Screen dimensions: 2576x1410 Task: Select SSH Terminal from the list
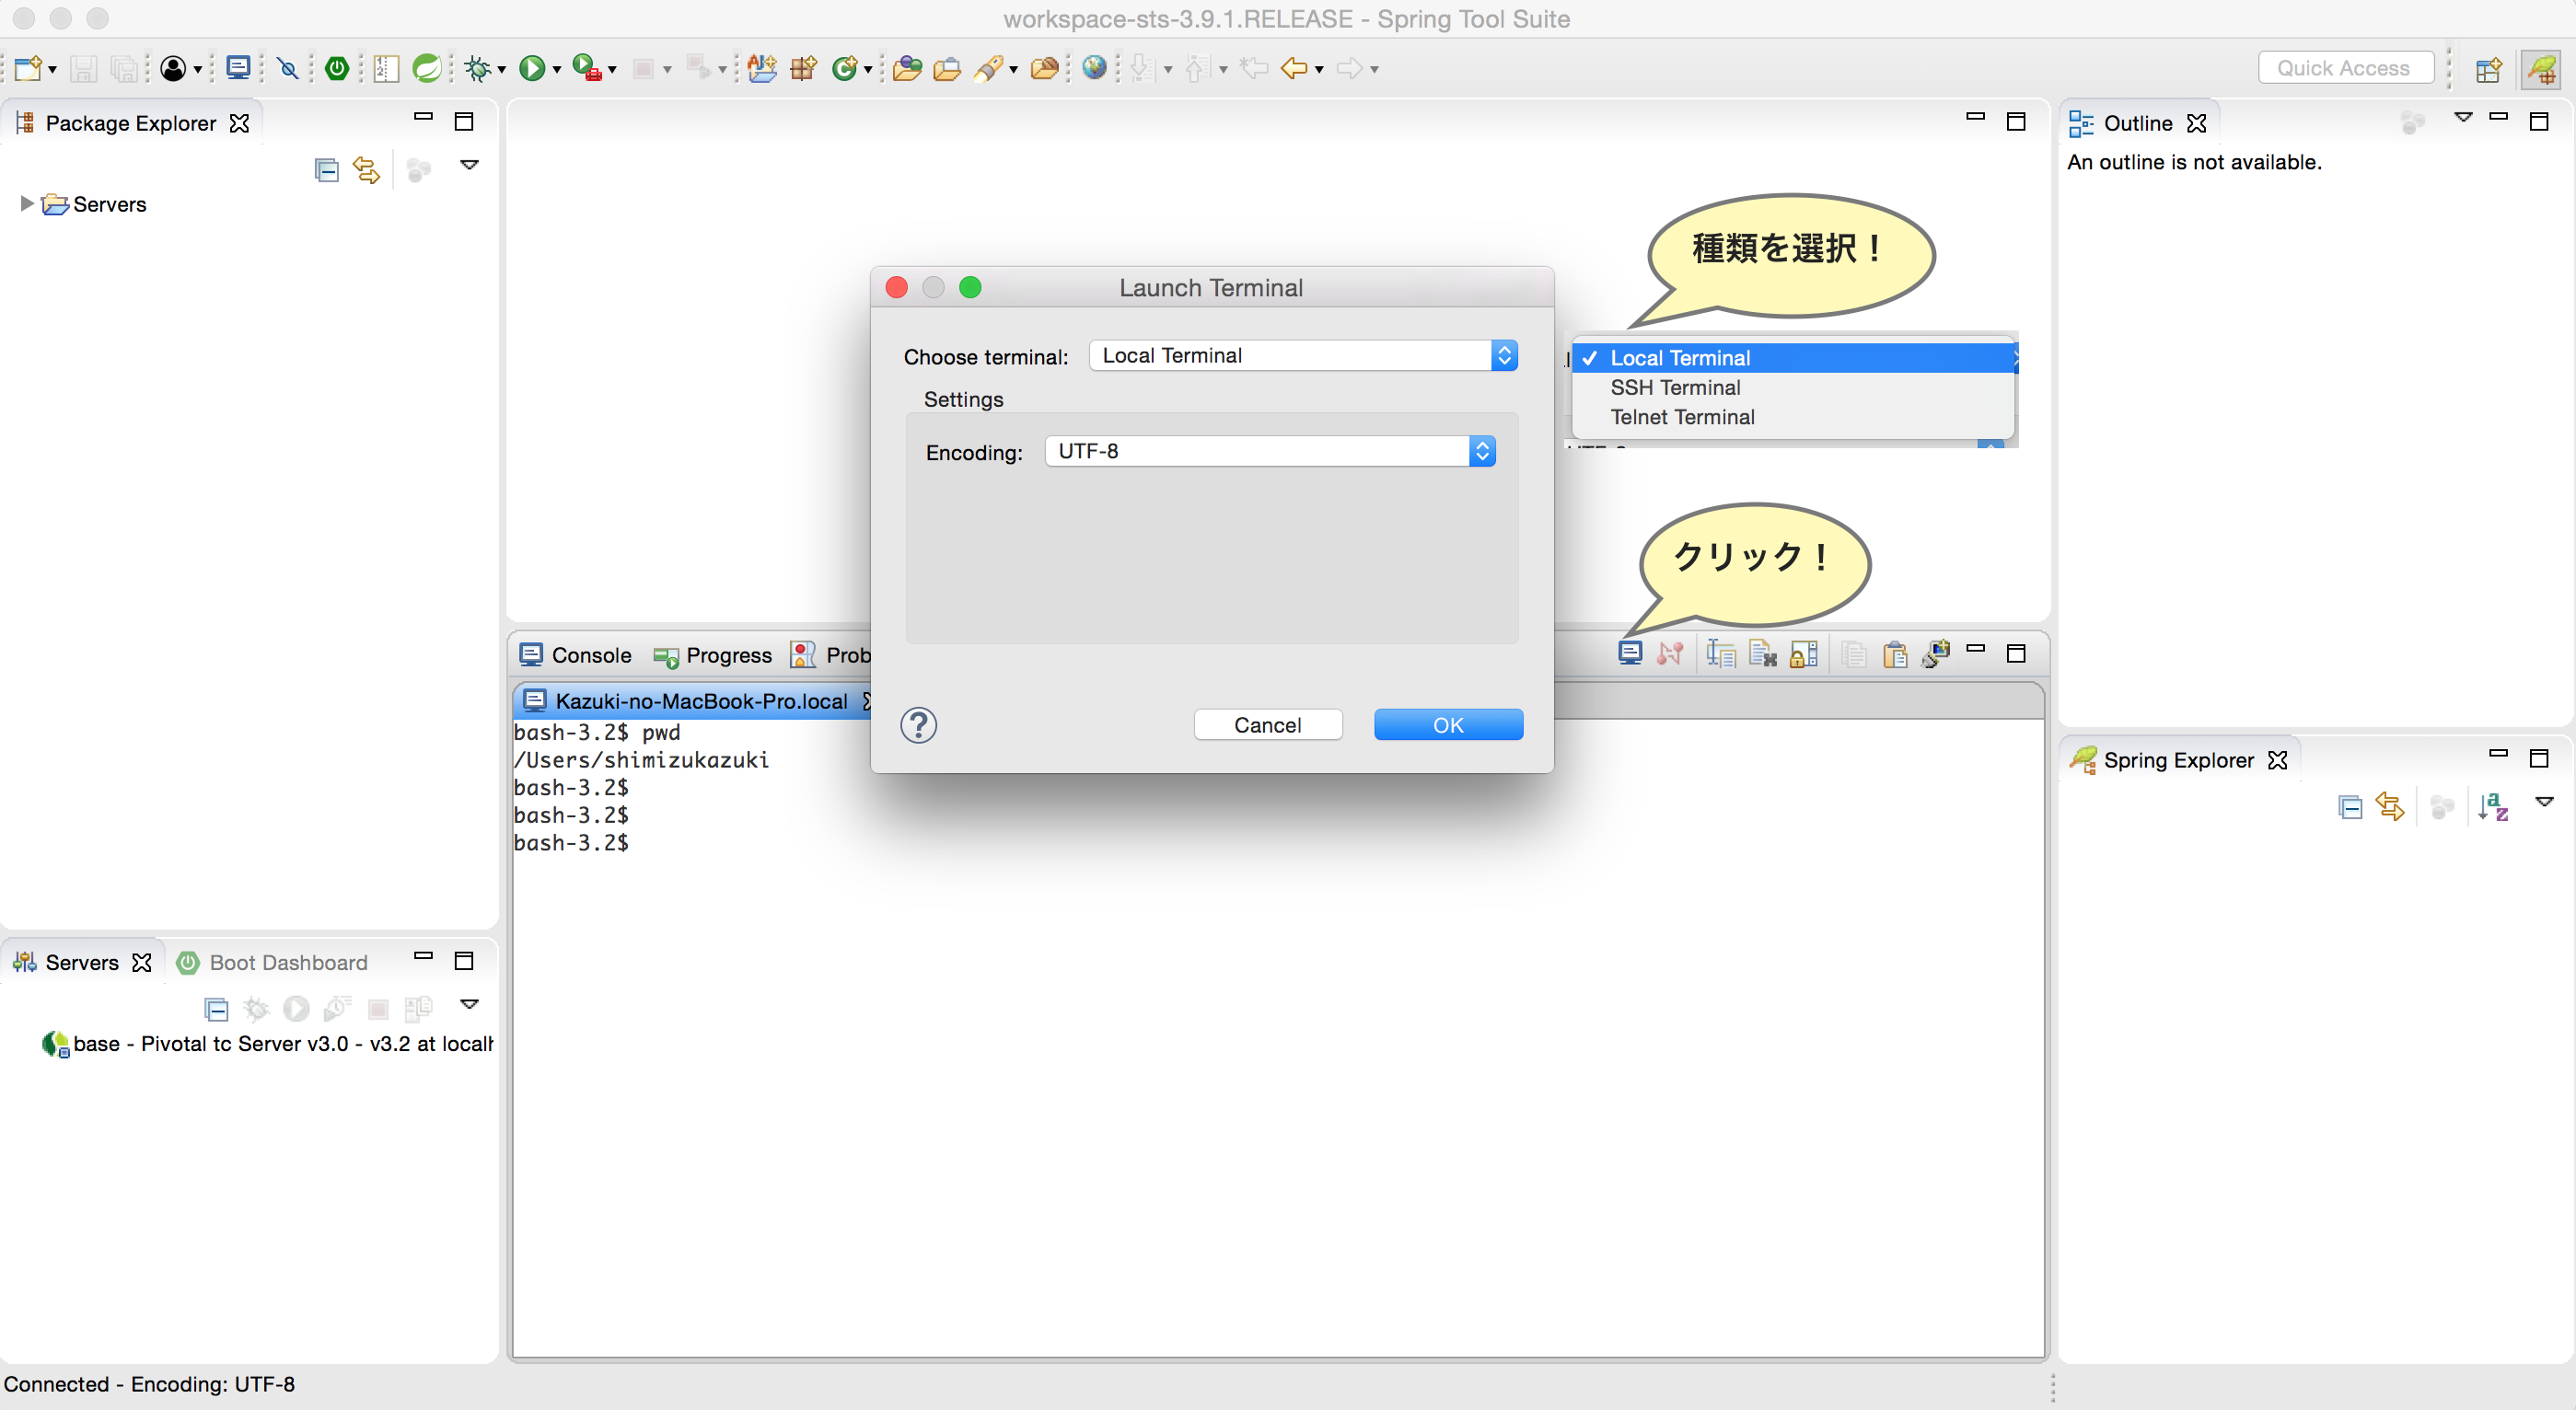(1675, 387)
